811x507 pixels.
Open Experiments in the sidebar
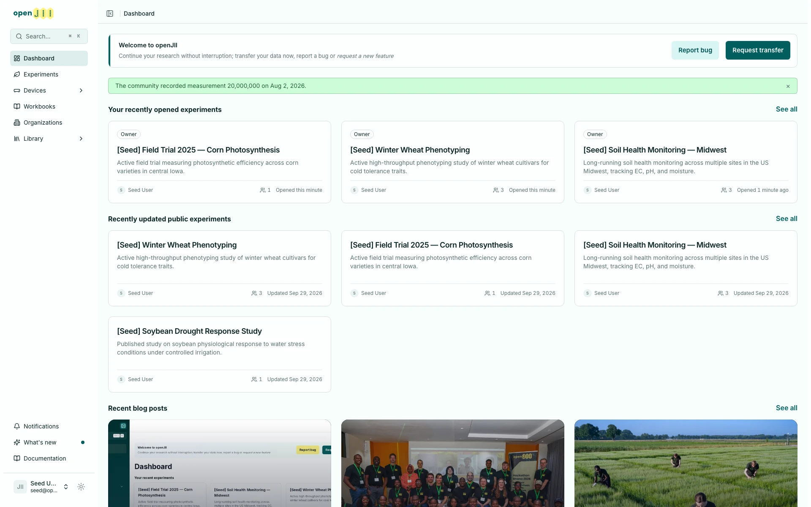(49, 74)
